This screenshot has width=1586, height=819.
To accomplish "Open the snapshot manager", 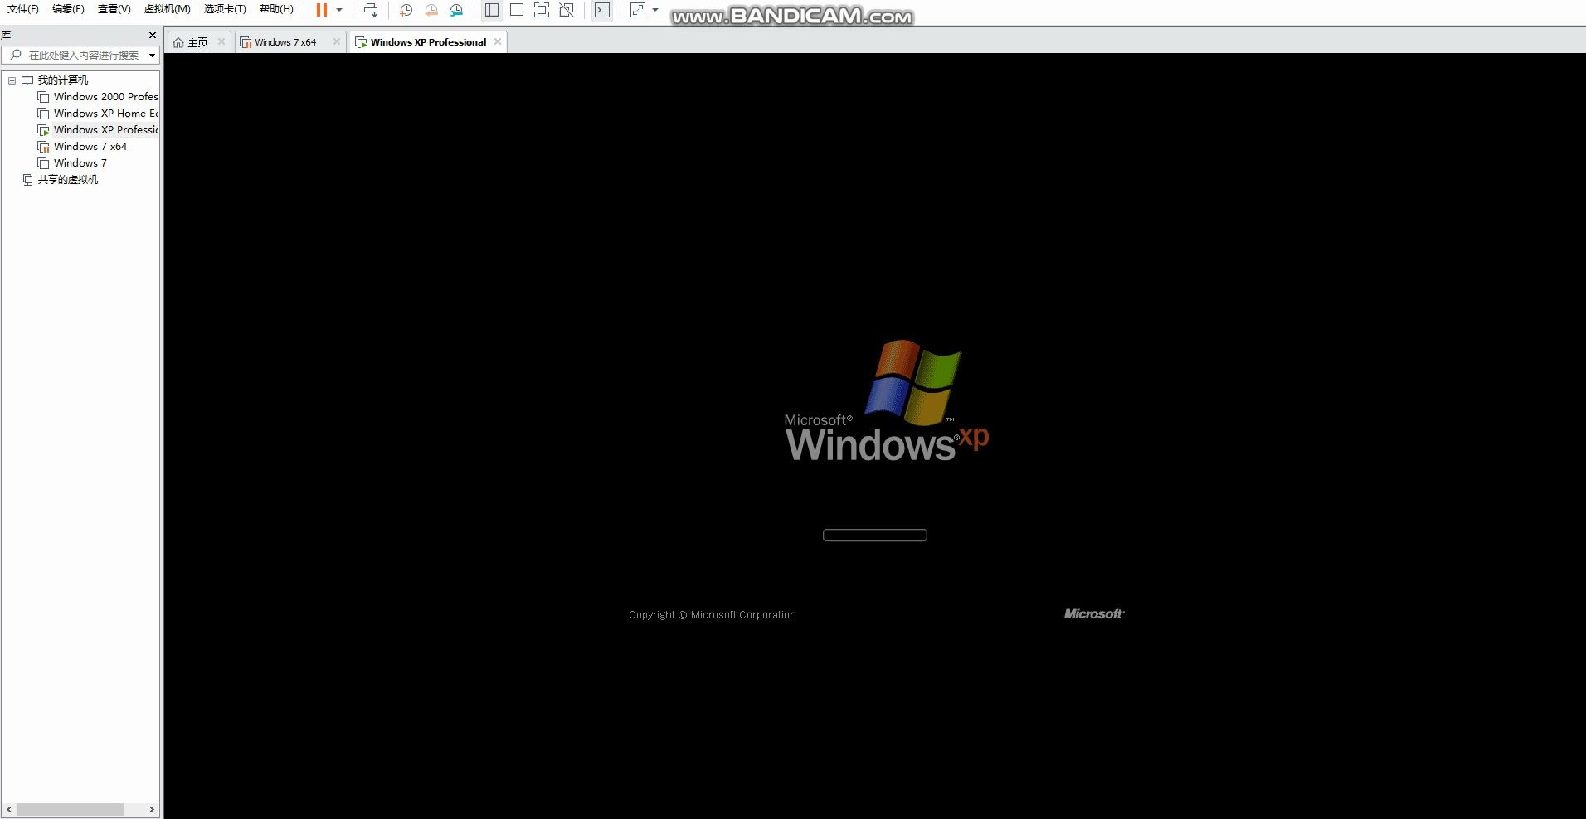I will tap(457, 10).
